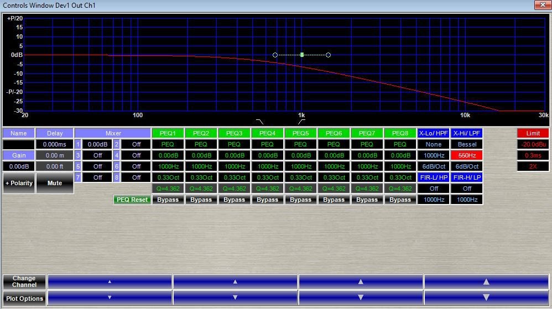
Task: Select the green PEQ center handle on graph
Action: tap(302, 55)
